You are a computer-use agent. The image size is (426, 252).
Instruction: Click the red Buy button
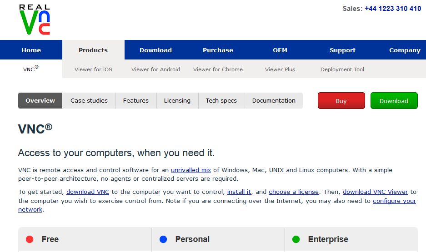tap(341, 101)
